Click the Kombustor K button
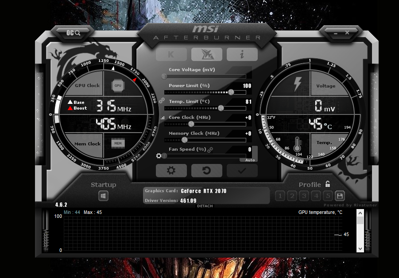The width and height of the screenshot is (399, 278). point(171,54)
